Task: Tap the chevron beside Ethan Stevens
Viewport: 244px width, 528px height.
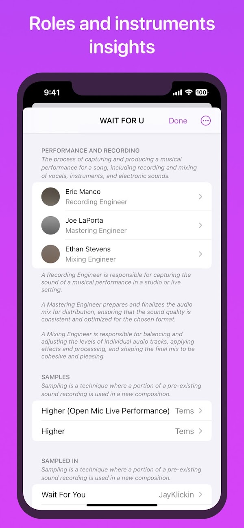Action: (x=200, y=254)
